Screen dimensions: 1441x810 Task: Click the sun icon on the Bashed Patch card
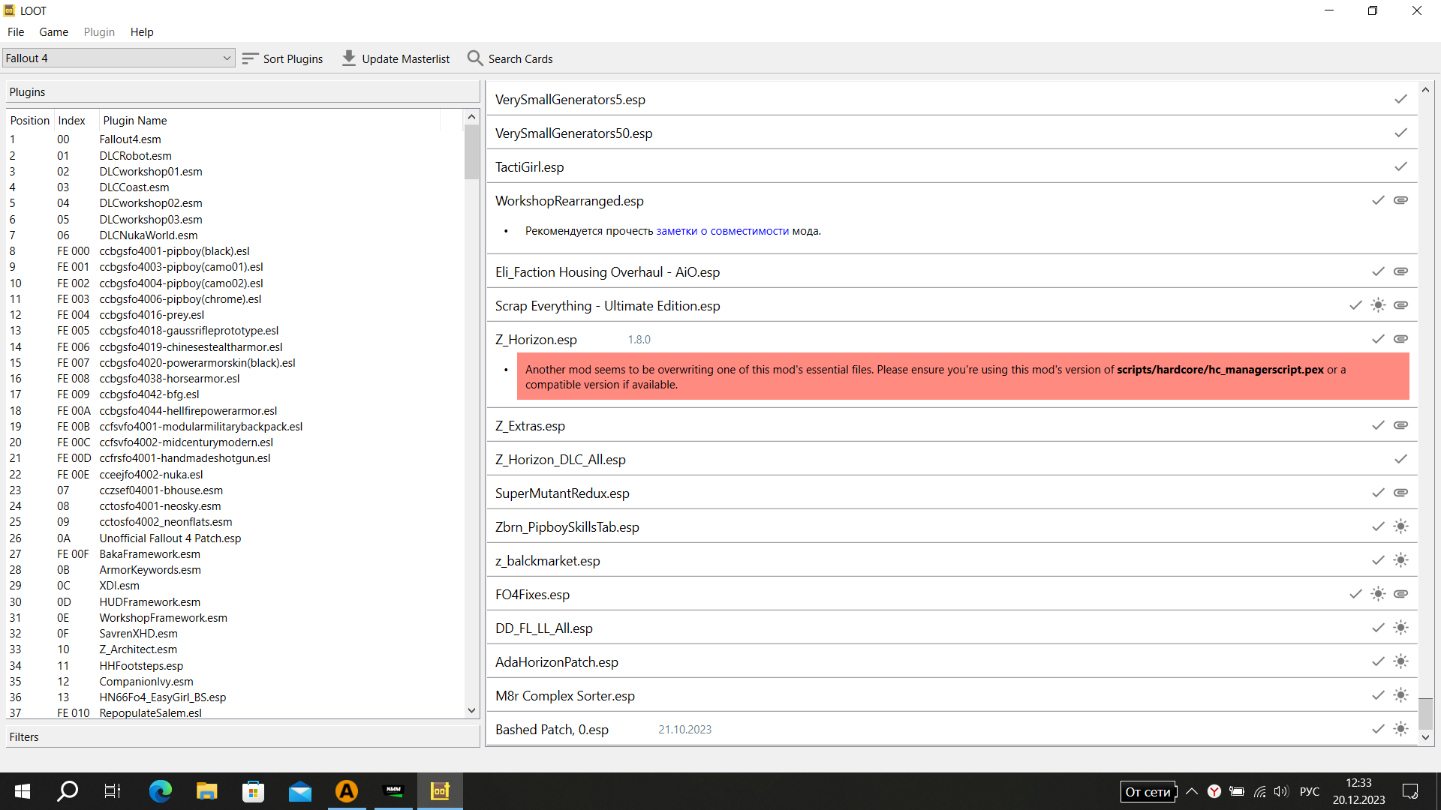pyautogui.click(x=1400, y=729)
